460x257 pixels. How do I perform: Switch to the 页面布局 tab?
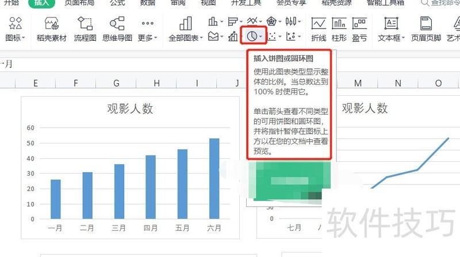tap(79, 3)
